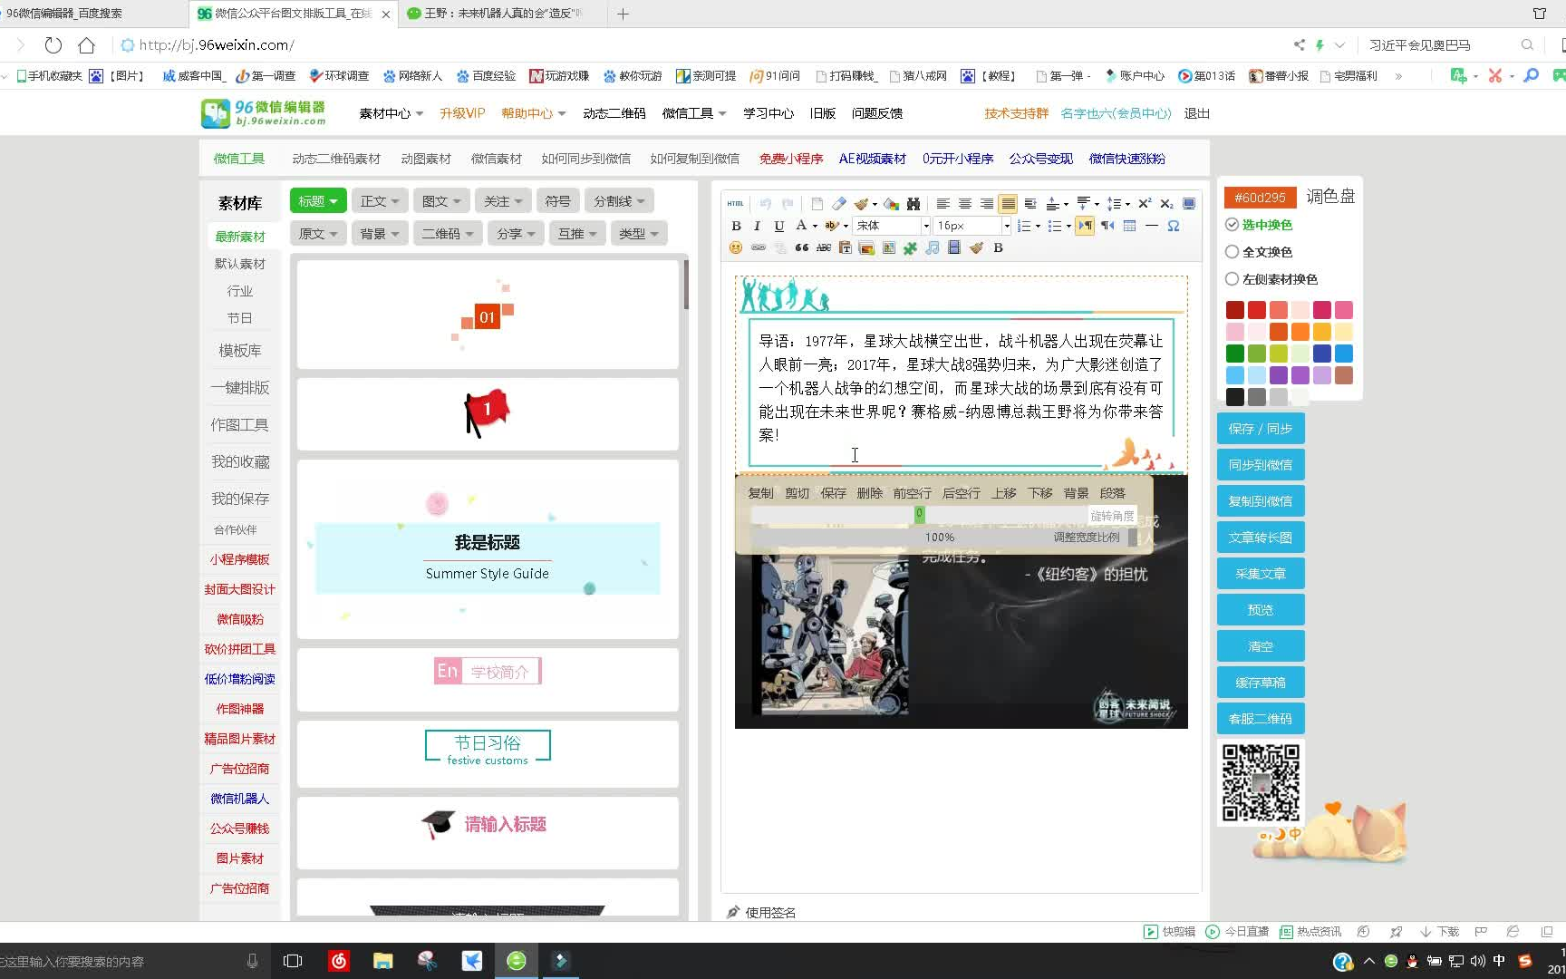This screenshot has height=979, width=1566.
Task: Align text right in editor
Action: 986,204
